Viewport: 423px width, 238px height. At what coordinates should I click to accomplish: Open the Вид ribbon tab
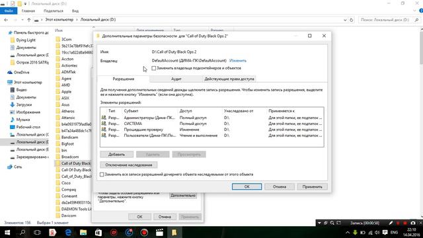coord(75,11)
